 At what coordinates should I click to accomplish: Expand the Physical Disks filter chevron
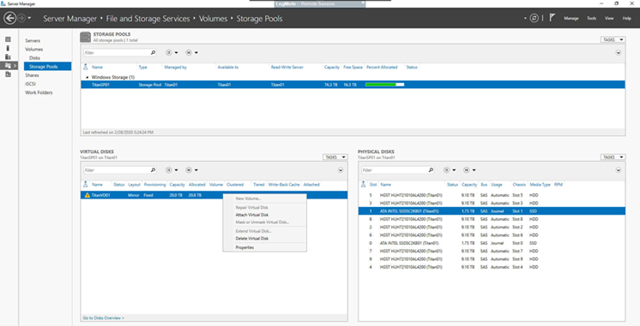618,169
